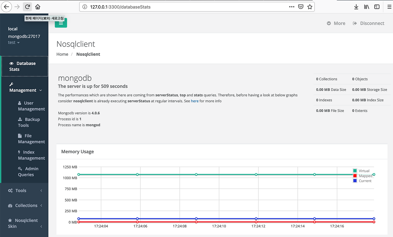Viewport: 393px width, 237px height.
Task: Toggle the Virtual series green legend swatch
Action: (x=355, y=171)
